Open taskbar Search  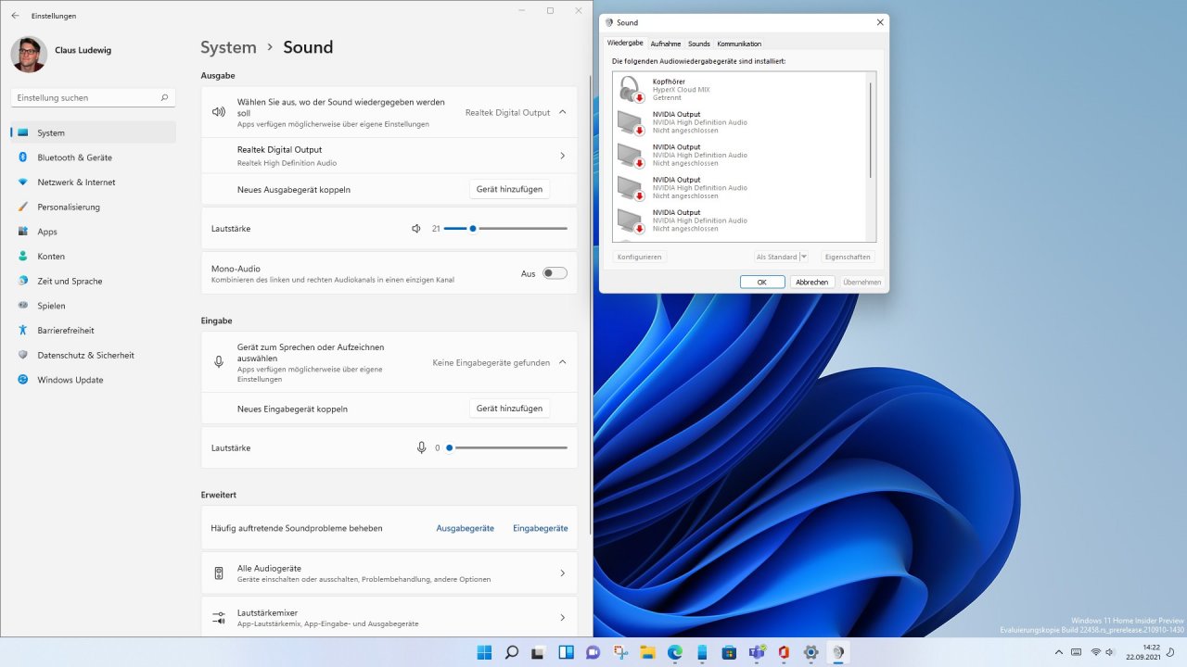(x=511, y=652)
